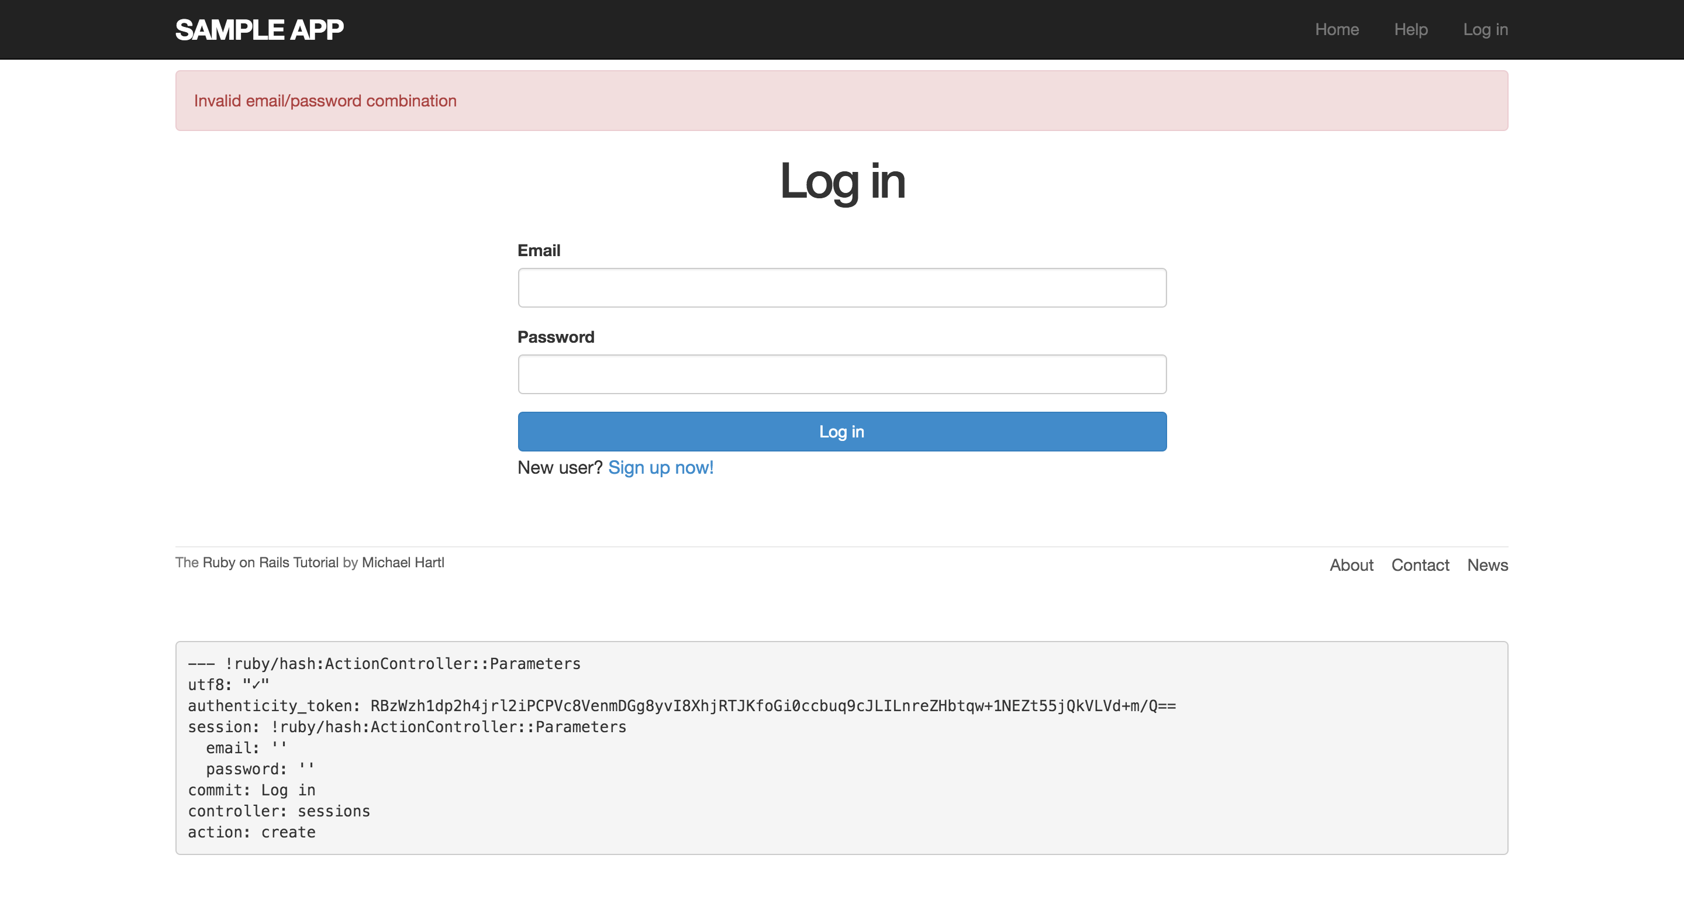Click the controller: sessions debug line
The width and height of the screenshot is (1684, 910).
[278, 811]
